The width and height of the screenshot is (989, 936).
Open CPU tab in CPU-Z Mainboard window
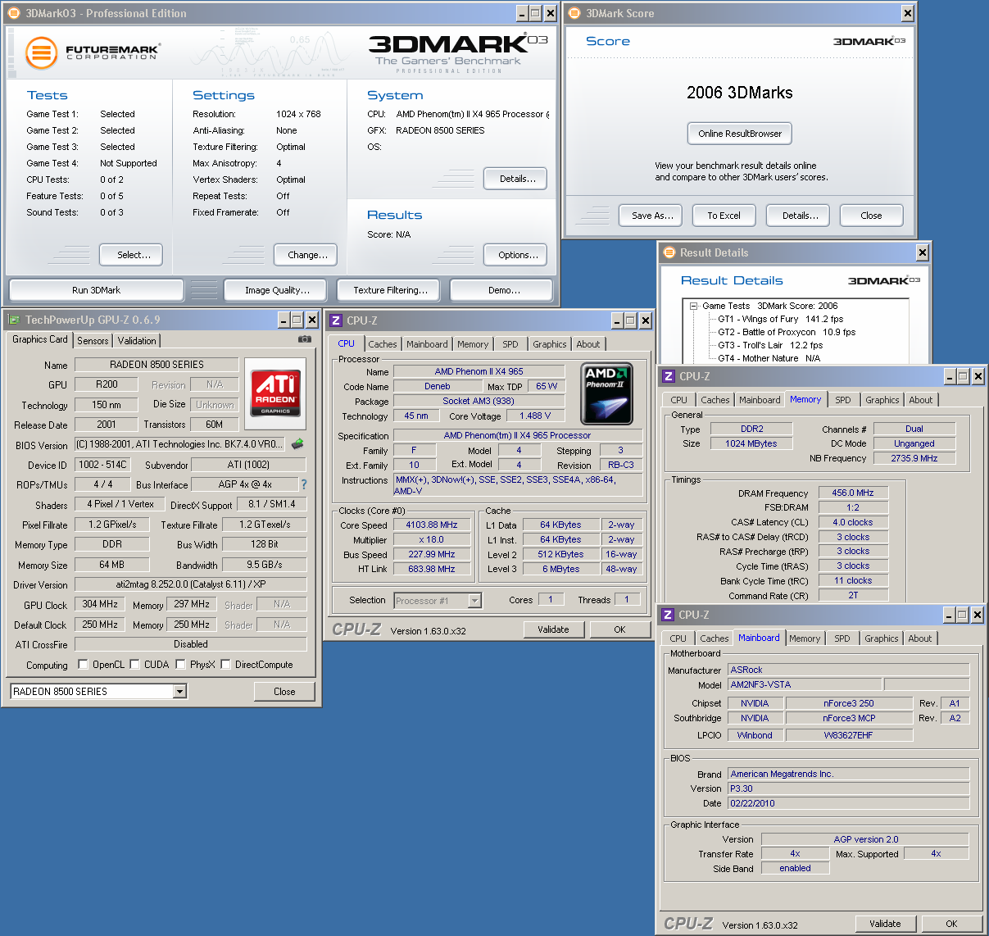click(678, 638)
